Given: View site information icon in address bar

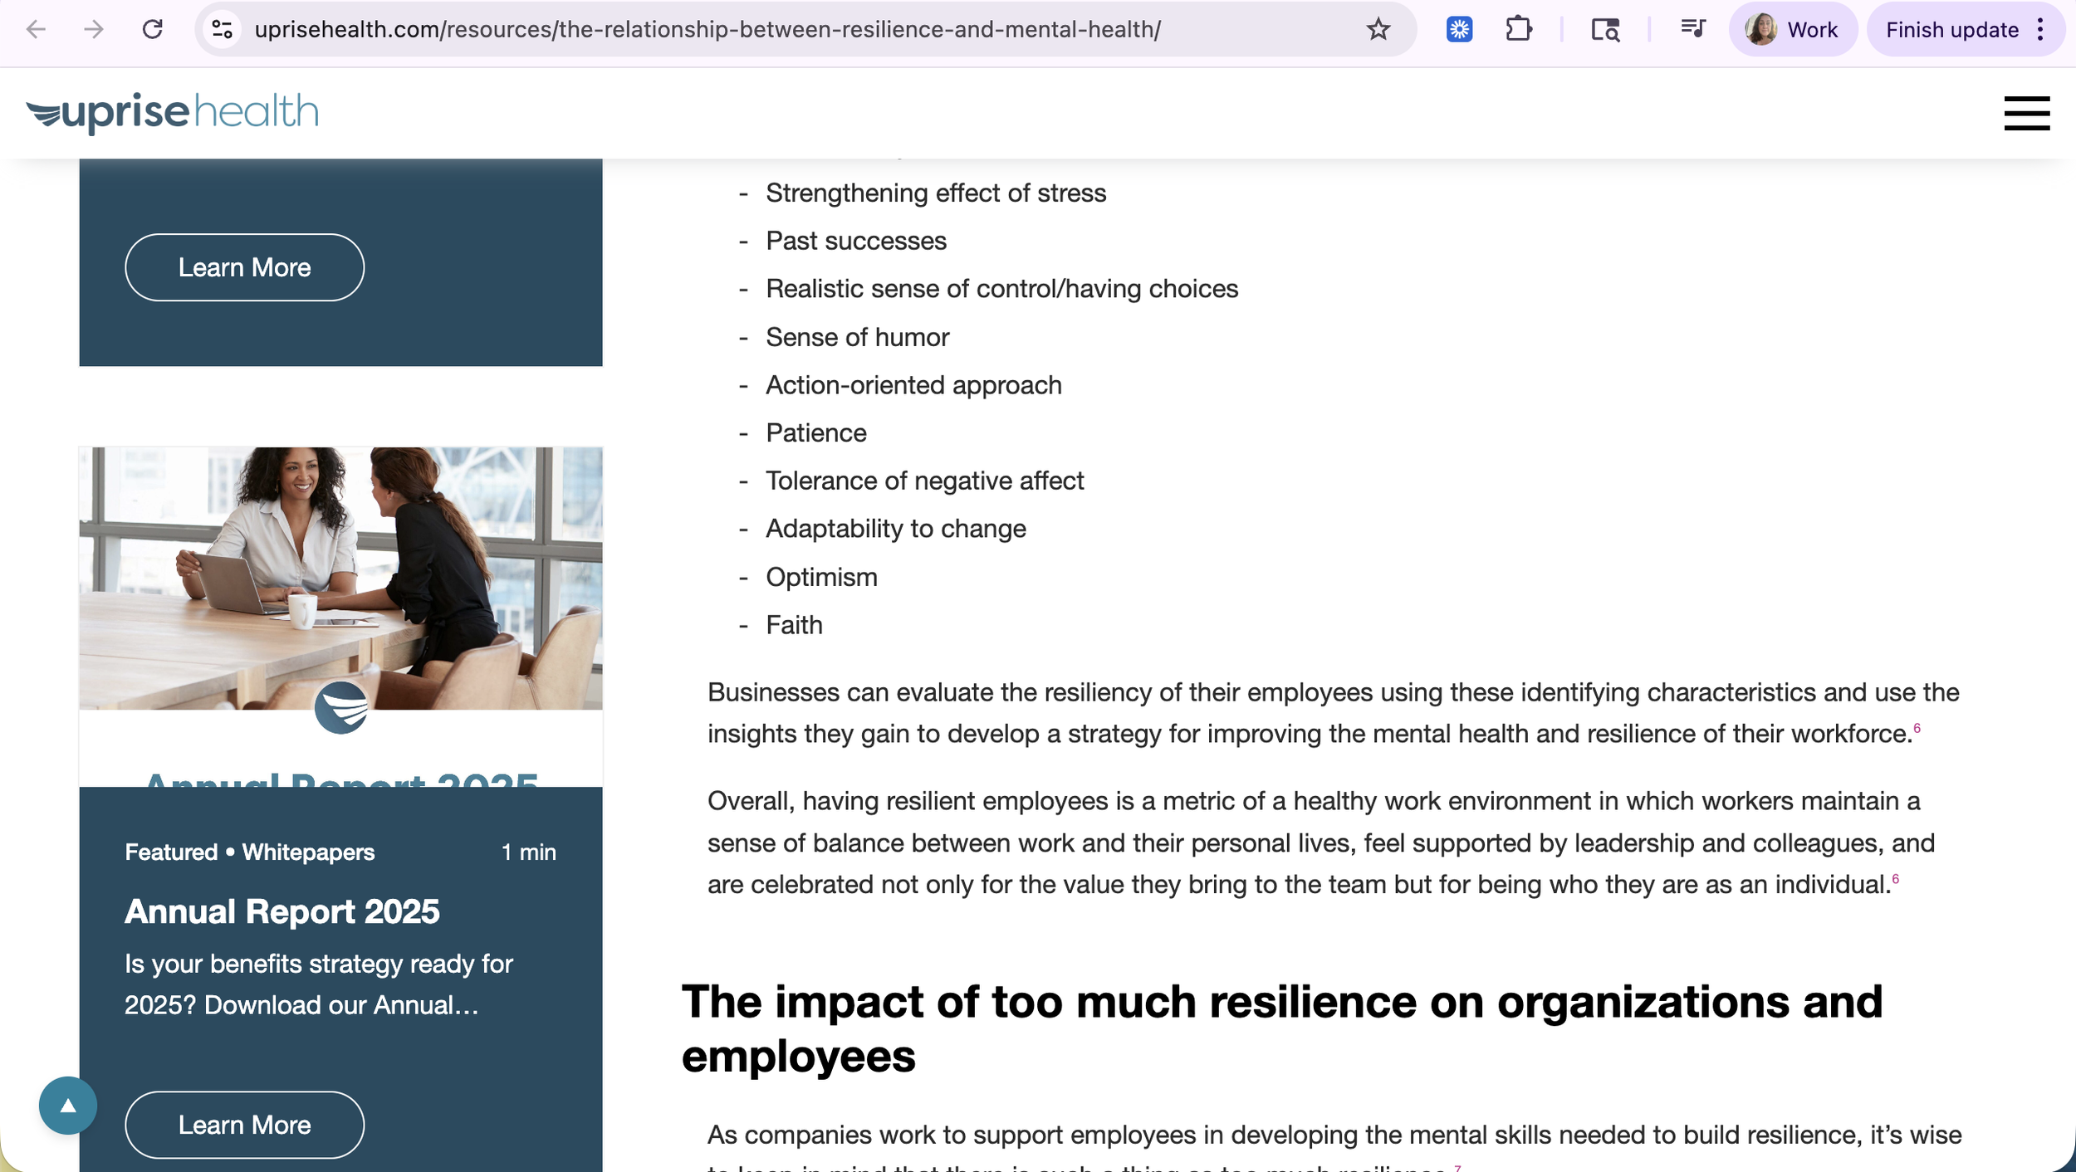Looking at the screenshot, I should pyautogui.click(x=222, y=30).
